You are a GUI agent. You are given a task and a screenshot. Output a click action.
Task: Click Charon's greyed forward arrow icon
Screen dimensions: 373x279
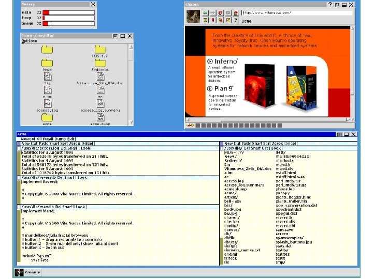tap(213, 13)
